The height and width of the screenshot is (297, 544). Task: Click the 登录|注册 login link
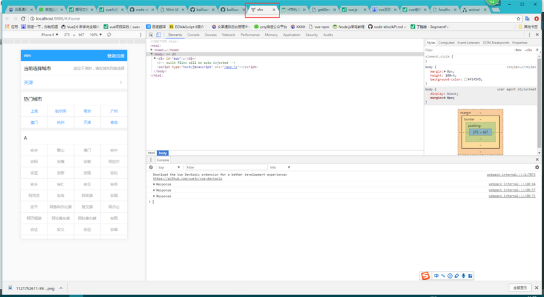point(116,56)
